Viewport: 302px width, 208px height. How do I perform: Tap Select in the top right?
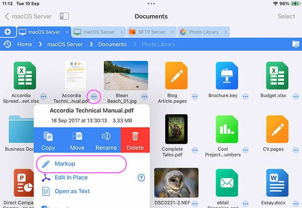tap(286, 16)
